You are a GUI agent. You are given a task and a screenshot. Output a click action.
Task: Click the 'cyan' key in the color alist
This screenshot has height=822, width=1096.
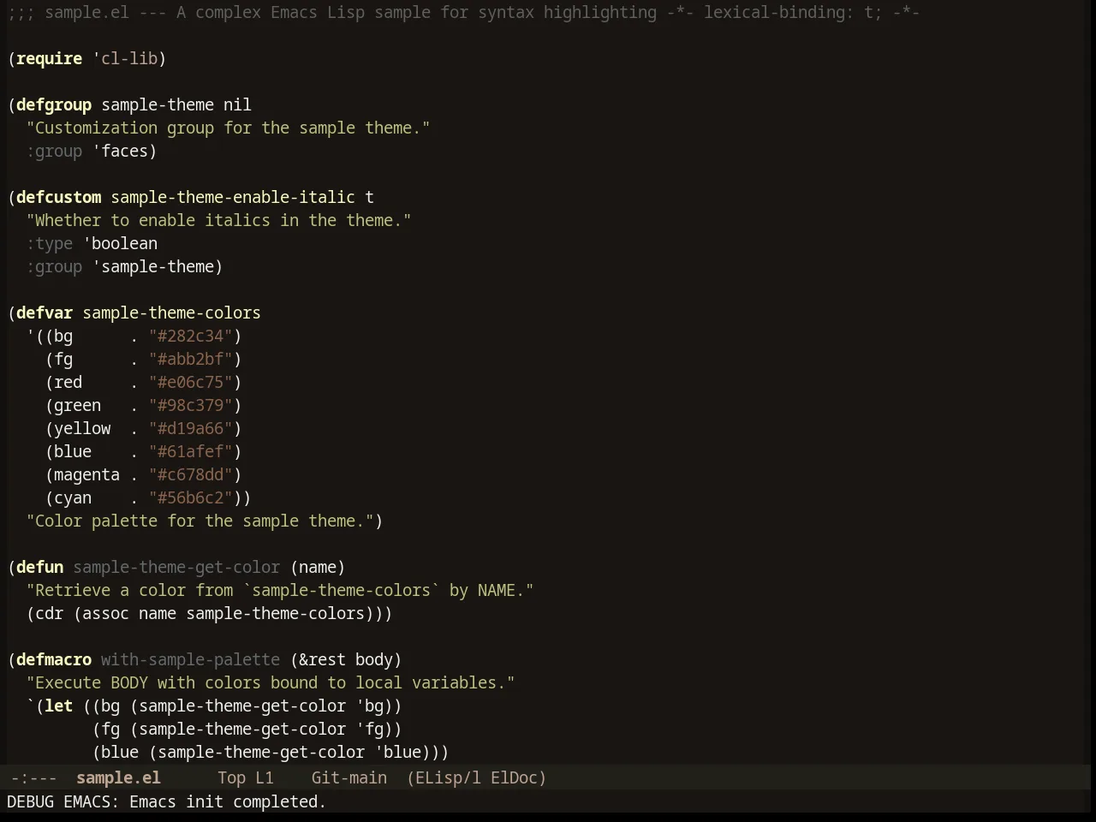pyautogui.click(x=73, y=498)
